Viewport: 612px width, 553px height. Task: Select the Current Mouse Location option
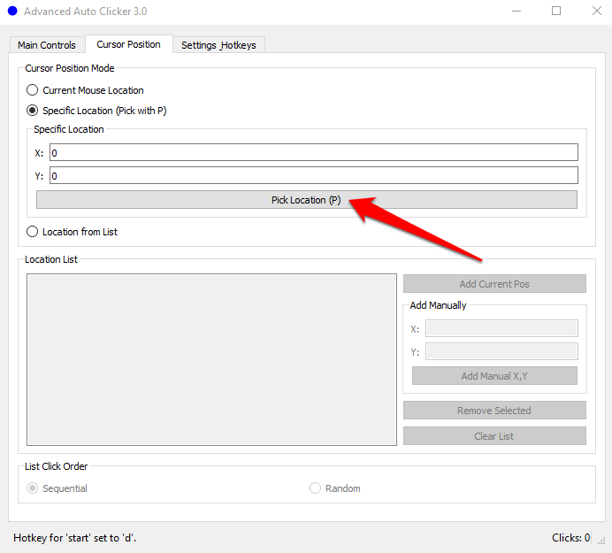pos(85,90)
